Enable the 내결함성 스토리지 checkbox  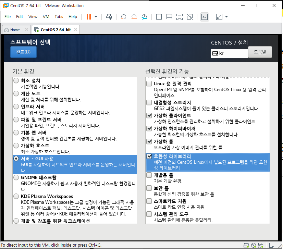pyautogui.click(x=149, y=102)
